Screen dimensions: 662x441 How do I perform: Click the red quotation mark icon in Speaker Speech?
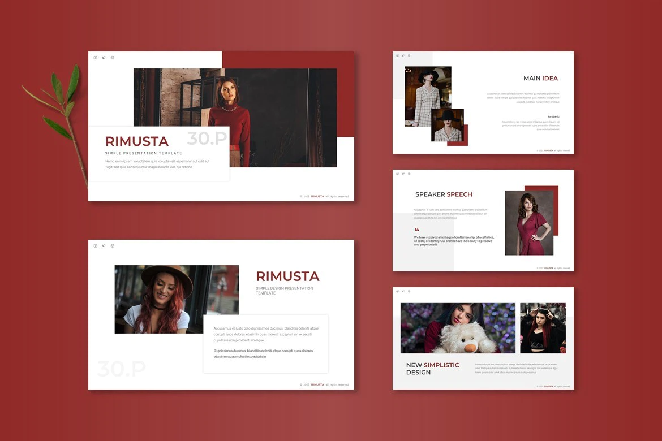[x=417, y=230]
